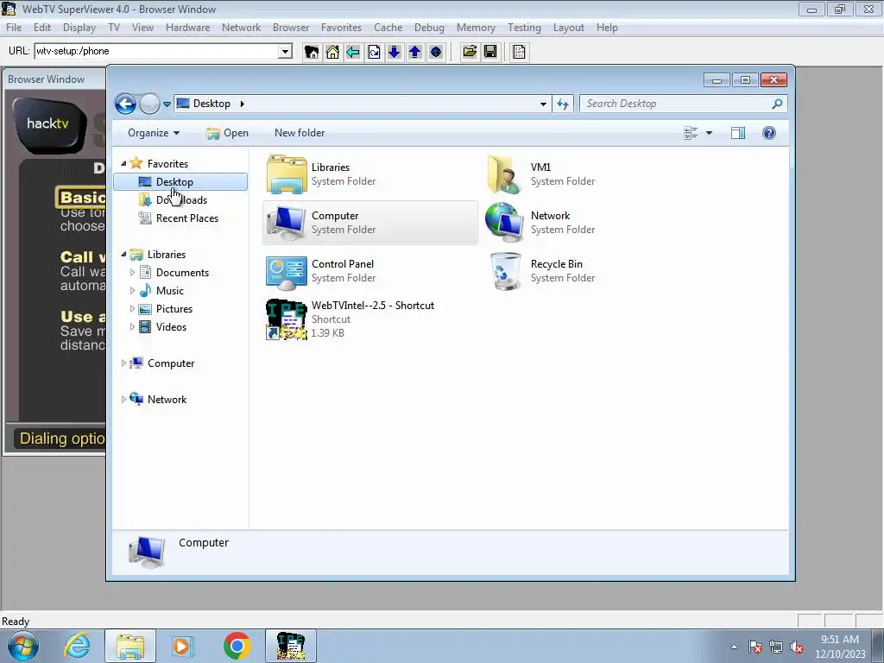Click the Explorer Help icon
The image size is (884, 663).
769,133
